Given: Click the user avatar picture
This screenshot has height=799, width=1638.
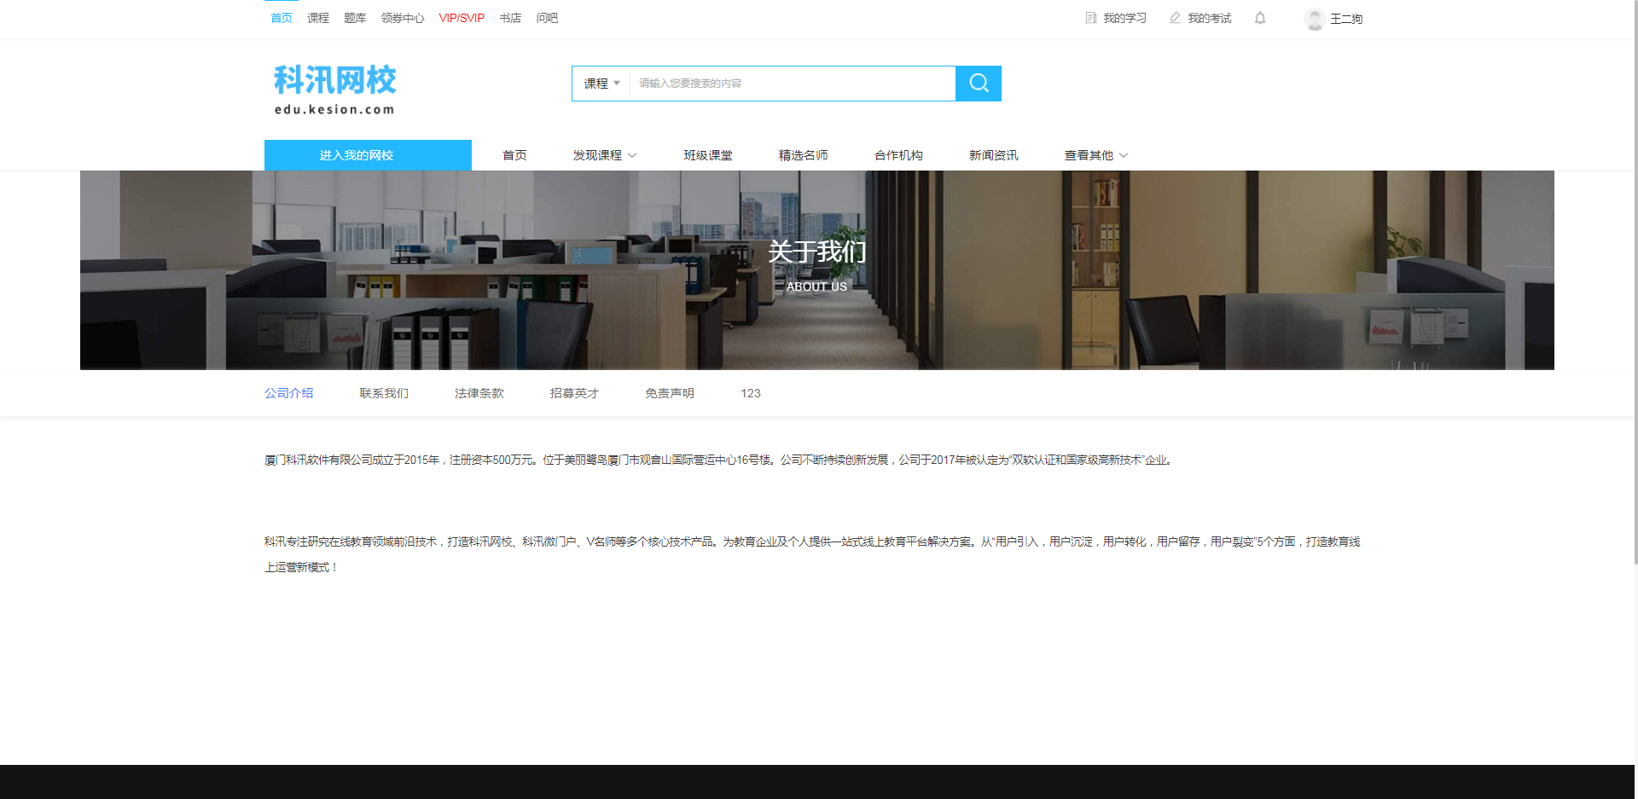Looking at the screenshot, I should click(1315, 19).
